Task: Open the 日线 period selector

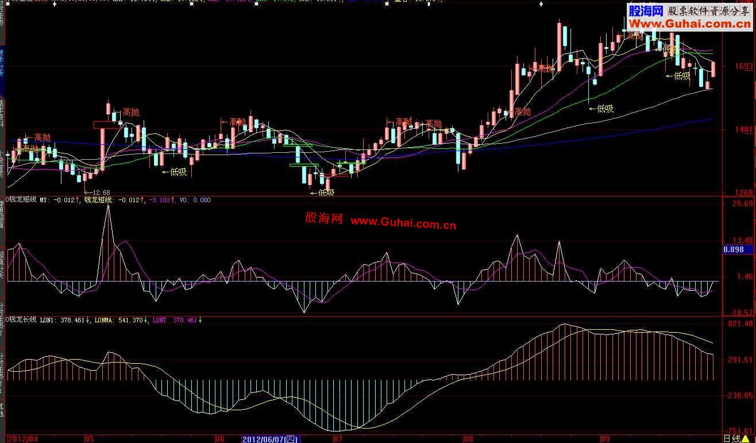Action: (x=735, y=439)
